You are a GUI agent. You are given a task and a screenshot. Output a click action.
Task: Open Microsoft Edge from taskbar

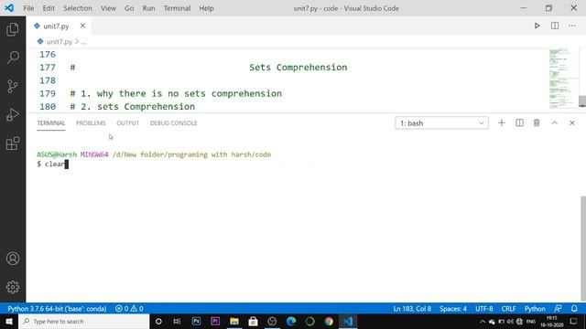(291, 321)
